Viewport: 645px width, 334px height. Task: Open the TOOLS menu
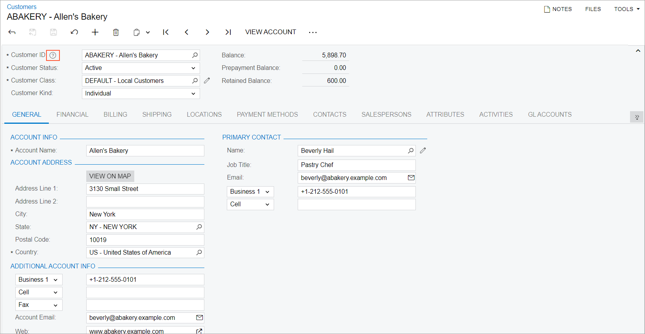click(626, 9)
